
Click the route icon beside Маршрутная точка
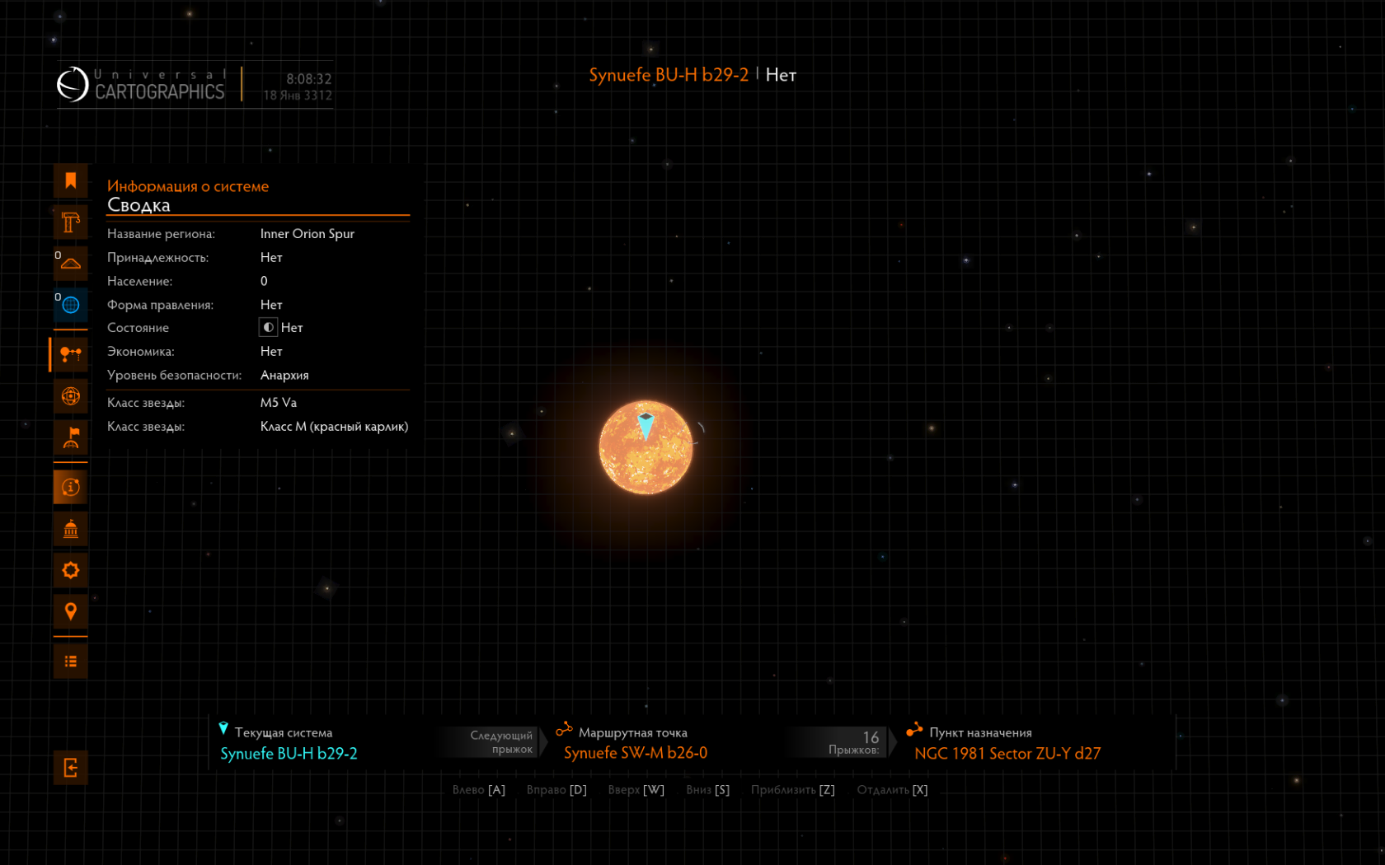pos(565,729)
